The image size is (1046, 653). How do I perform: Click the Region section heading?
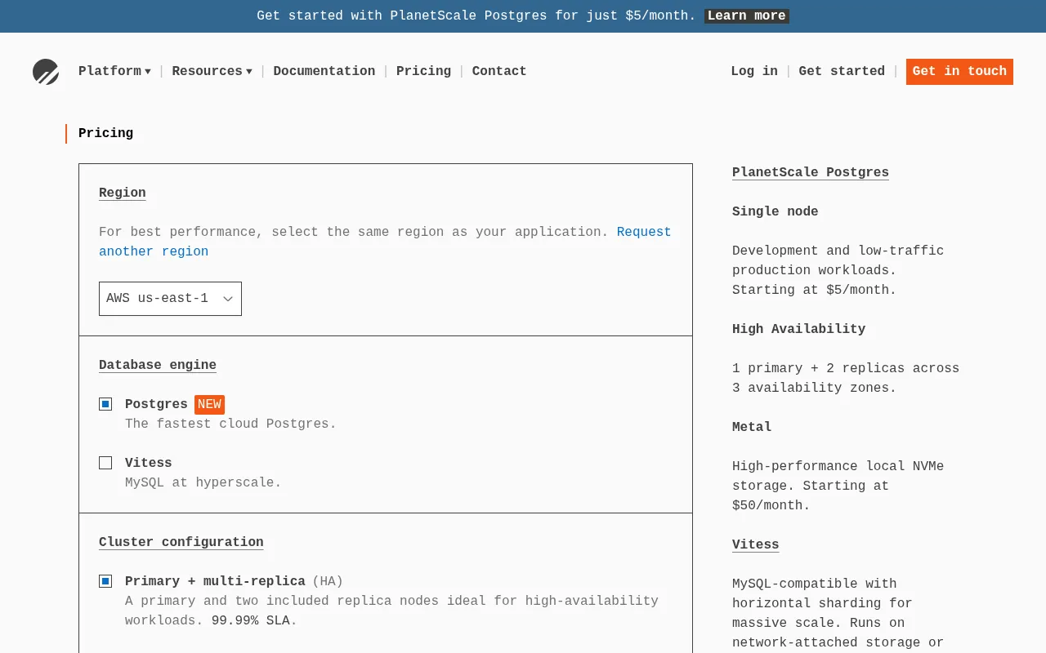click(123, 193)
